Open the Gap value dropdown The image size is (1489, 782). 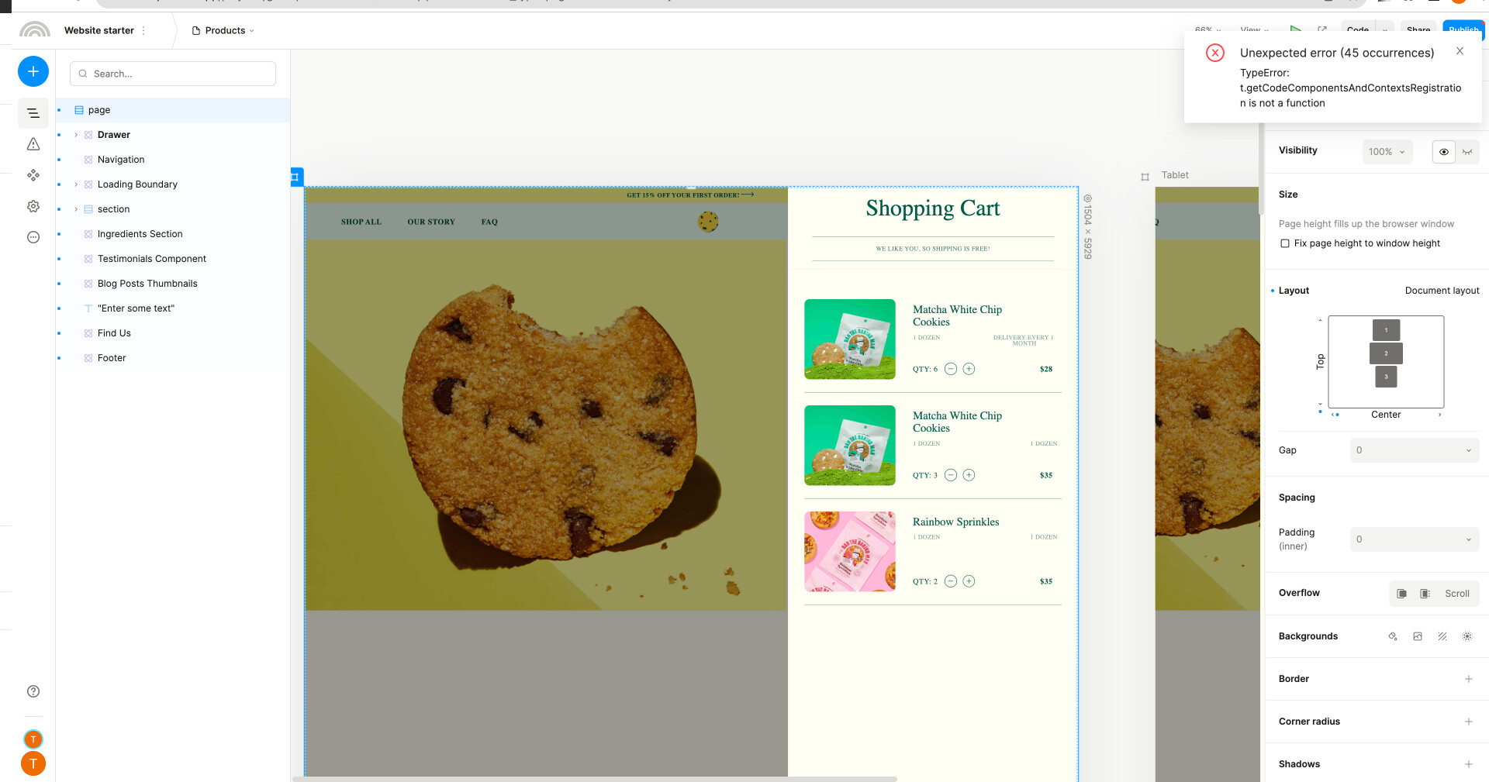coord(1415,450)
